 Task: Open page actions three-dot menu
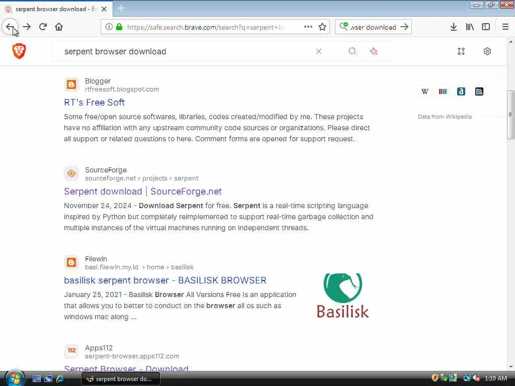(x=308, y=27)
